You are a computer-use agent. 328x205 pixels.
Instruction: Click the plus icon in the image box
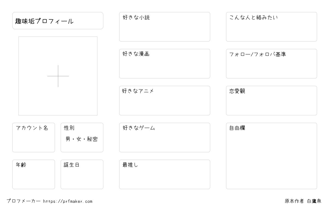pos(58,76)
